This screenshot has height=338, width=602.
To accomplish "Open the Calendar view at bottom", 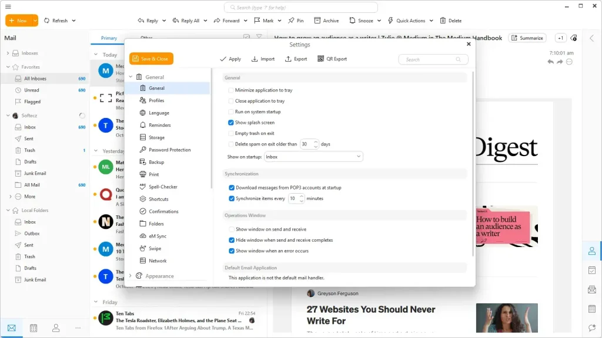I will [x=34, y=328].
